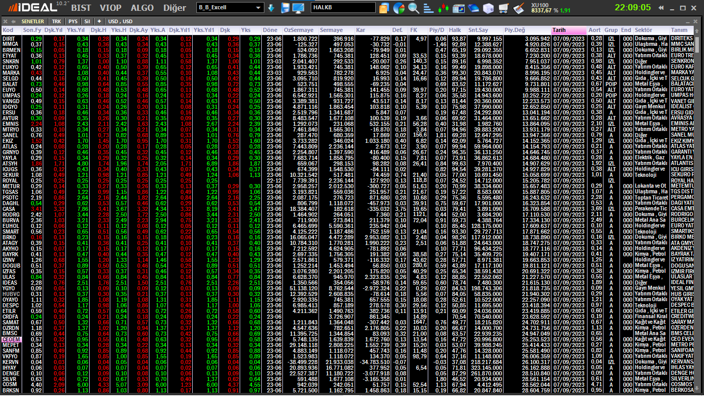Select the BAYRK stock row
This screenshot has width=704, height=396.
(x=348, y=254)
